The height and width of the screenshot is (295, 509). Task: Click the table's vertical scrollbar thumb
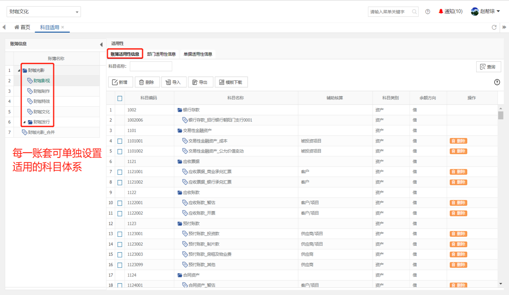click(x=500, y=115)
